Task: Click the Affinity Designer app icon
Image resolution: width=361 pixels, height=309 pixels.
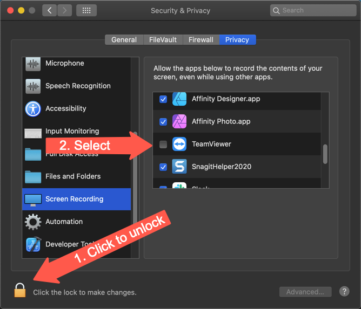Action: click(x=179, y=99)
